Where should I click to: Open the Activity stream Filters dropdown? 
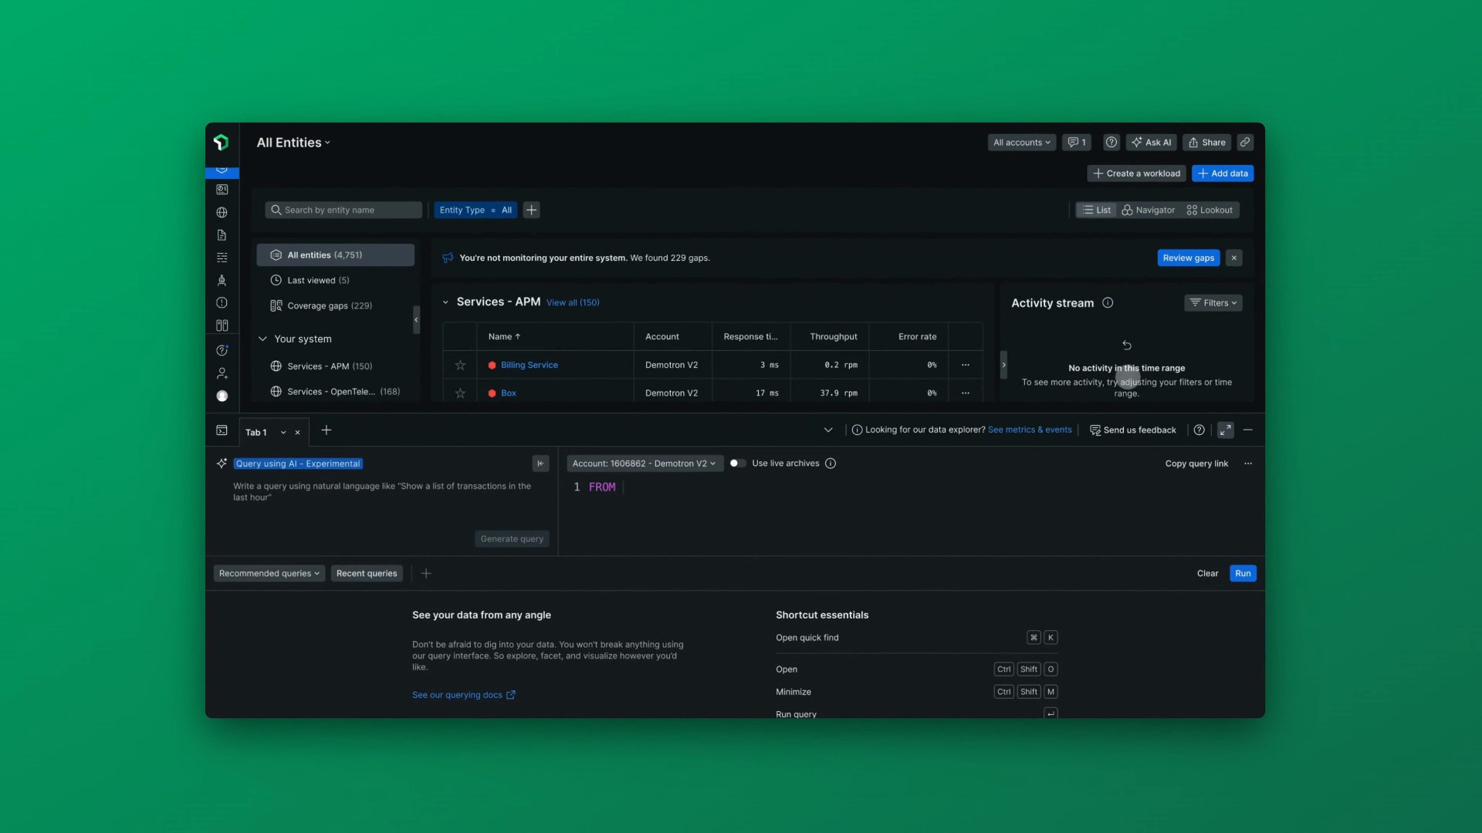(1213, 303)
